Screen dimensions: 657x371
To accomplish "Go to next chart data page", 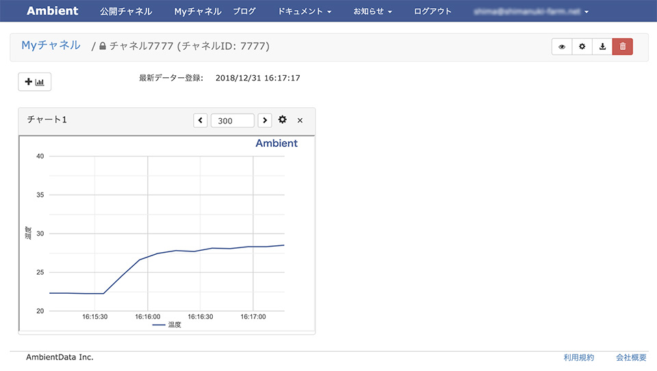I will point(265,120).
